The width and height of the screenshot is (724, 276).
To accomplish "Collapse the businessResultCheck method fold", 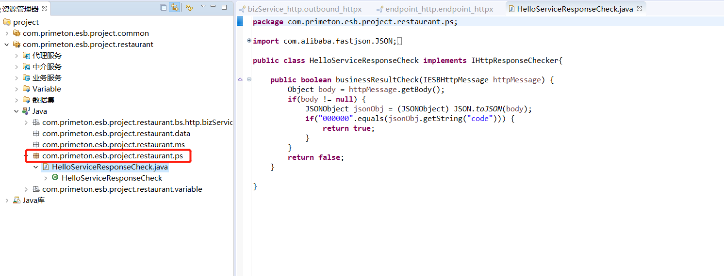I will [x=249, y=79].
